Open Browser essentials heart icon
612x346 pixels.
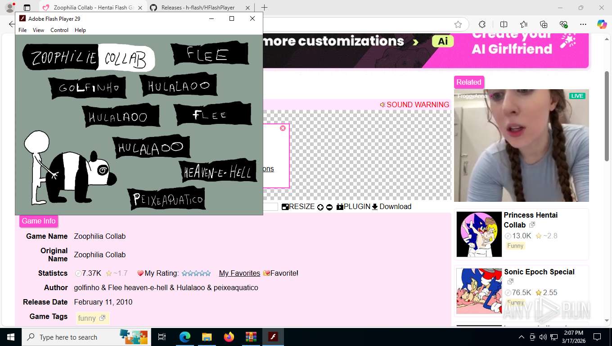563,24
